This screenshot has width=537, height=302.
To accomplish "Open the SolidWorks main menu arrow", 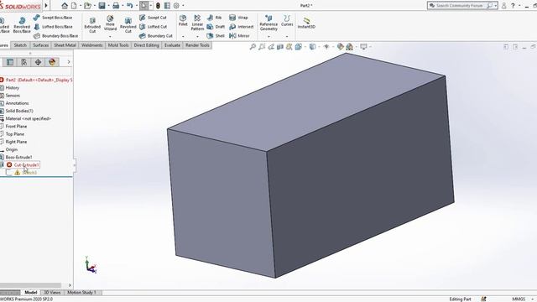I will point(46,6).
